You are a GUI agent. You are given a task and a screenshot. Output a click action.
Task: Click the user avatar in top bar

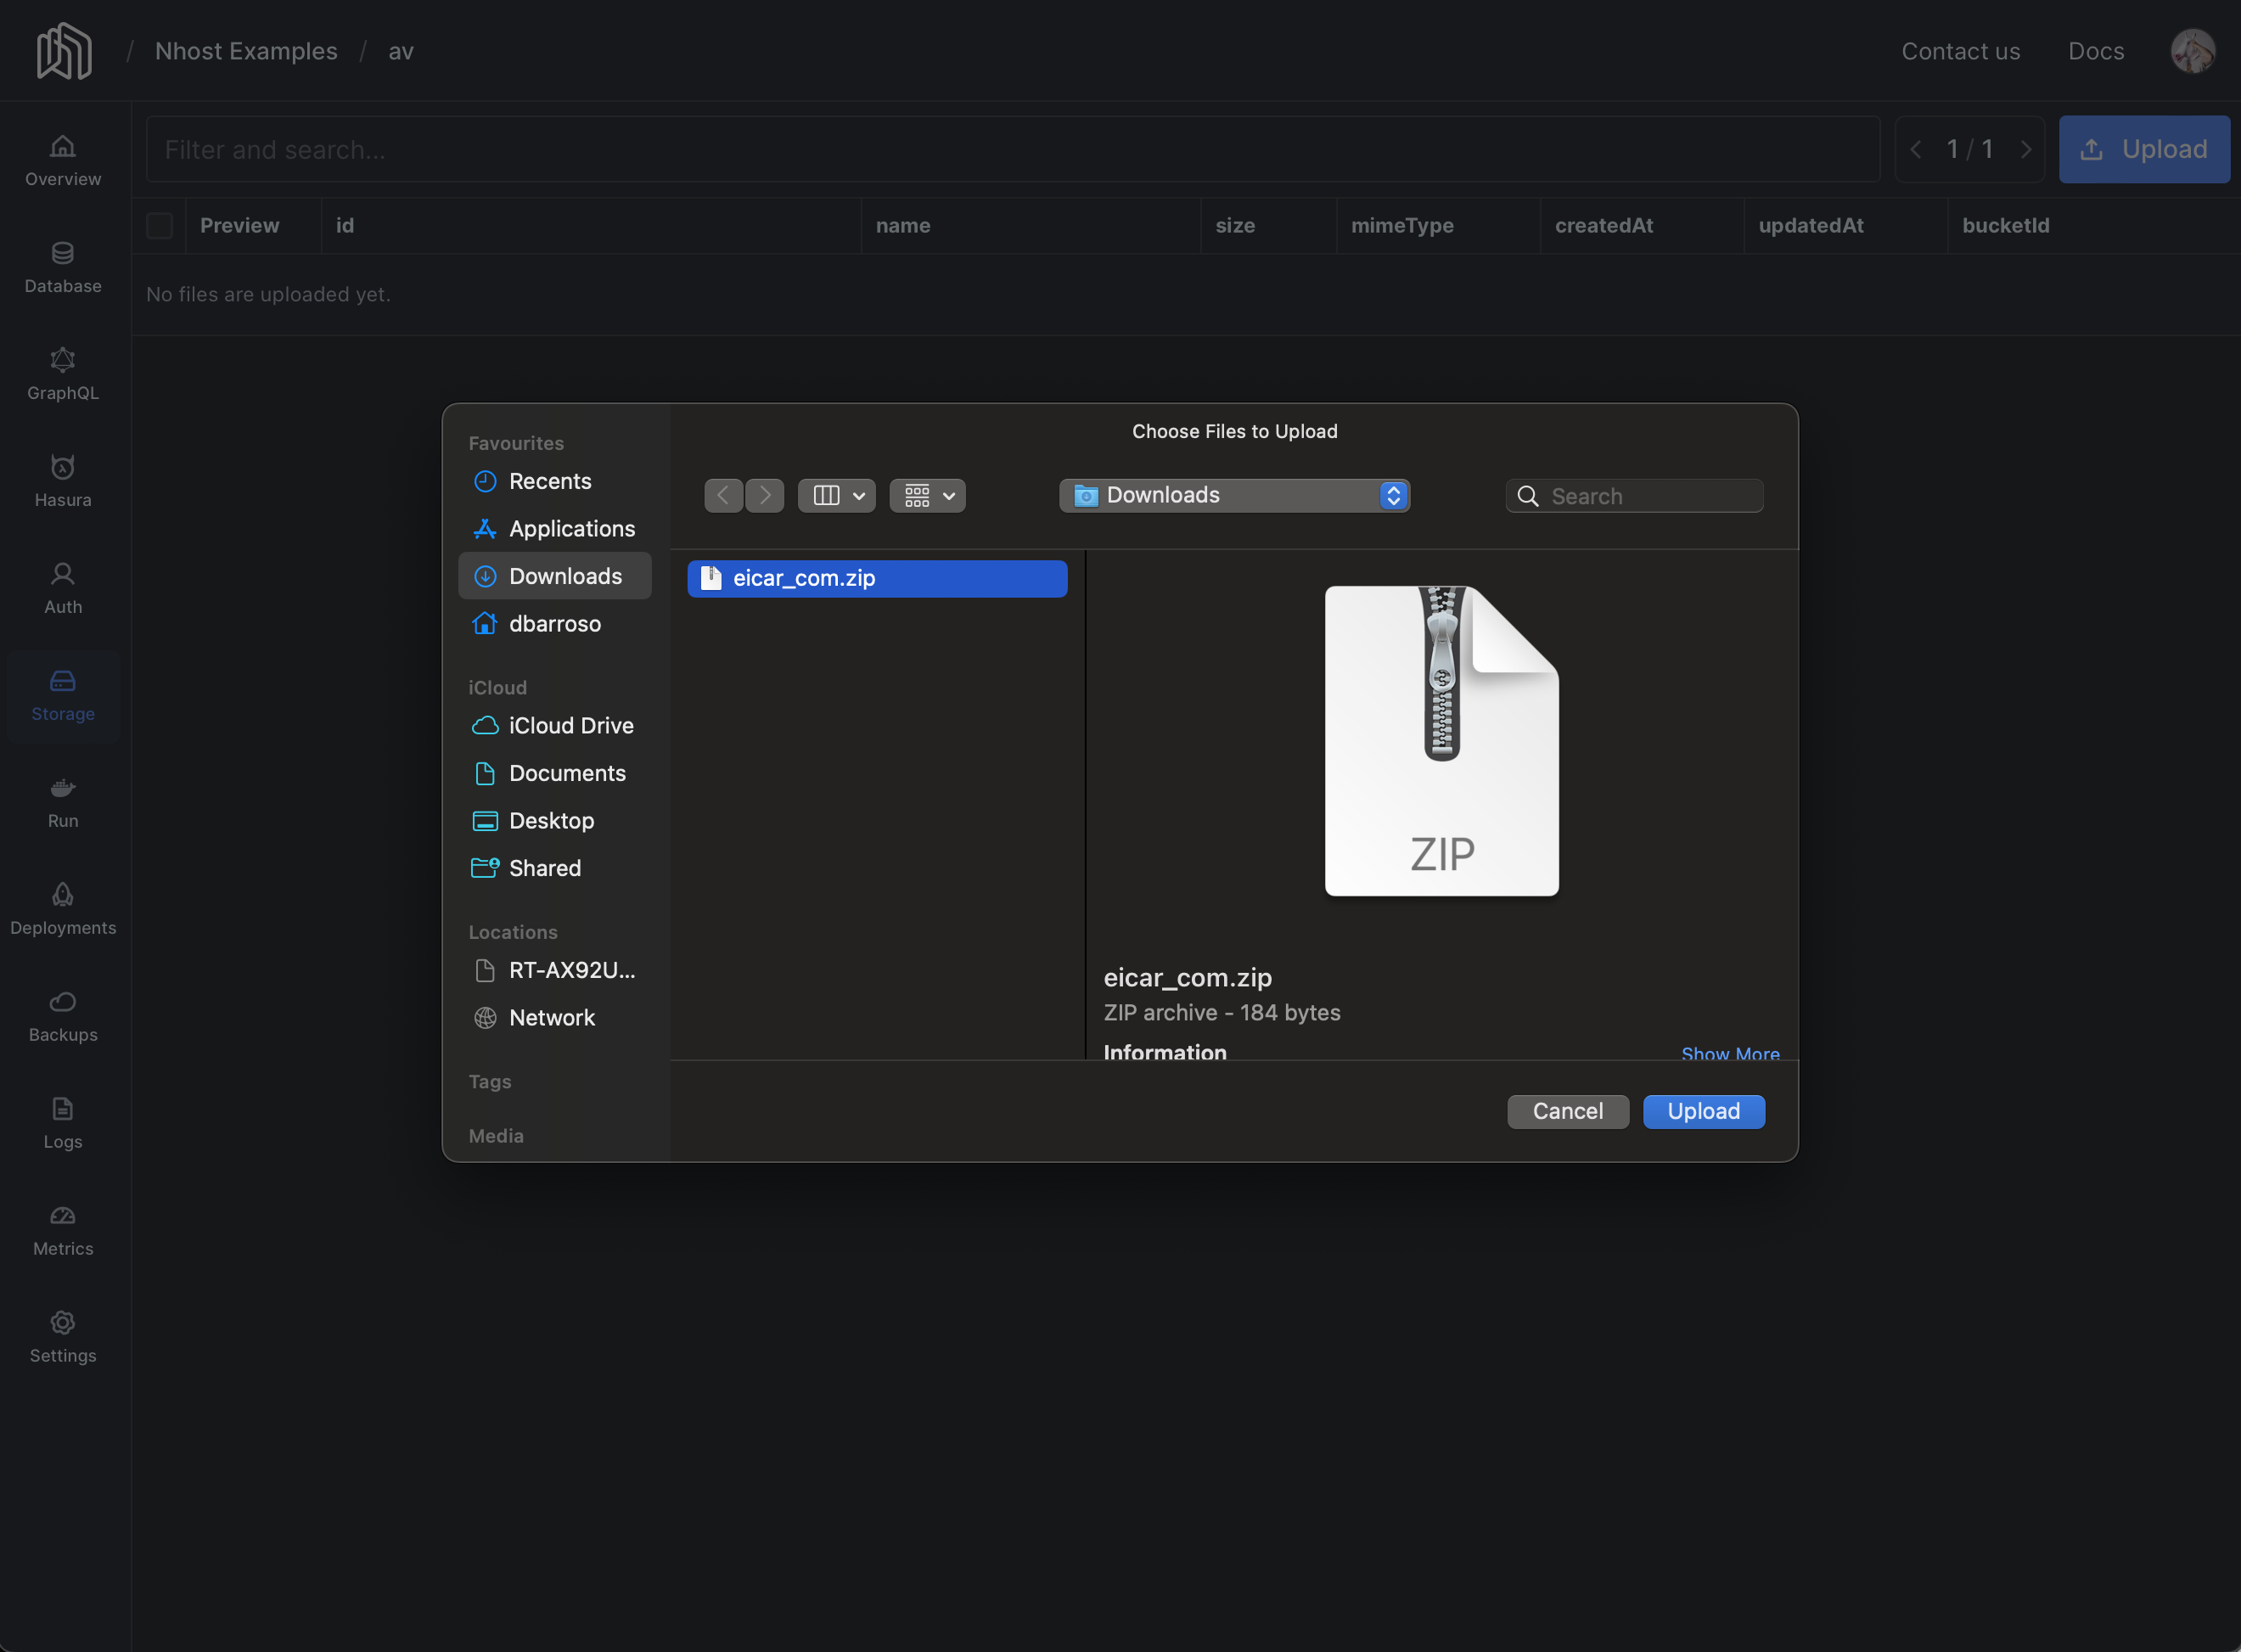(x=2191, y=51)
